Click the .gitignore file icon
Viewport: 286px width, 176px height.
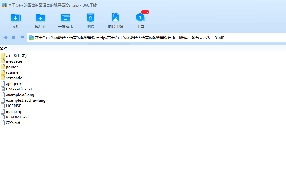pyautogui.click(x=3, y=84)
